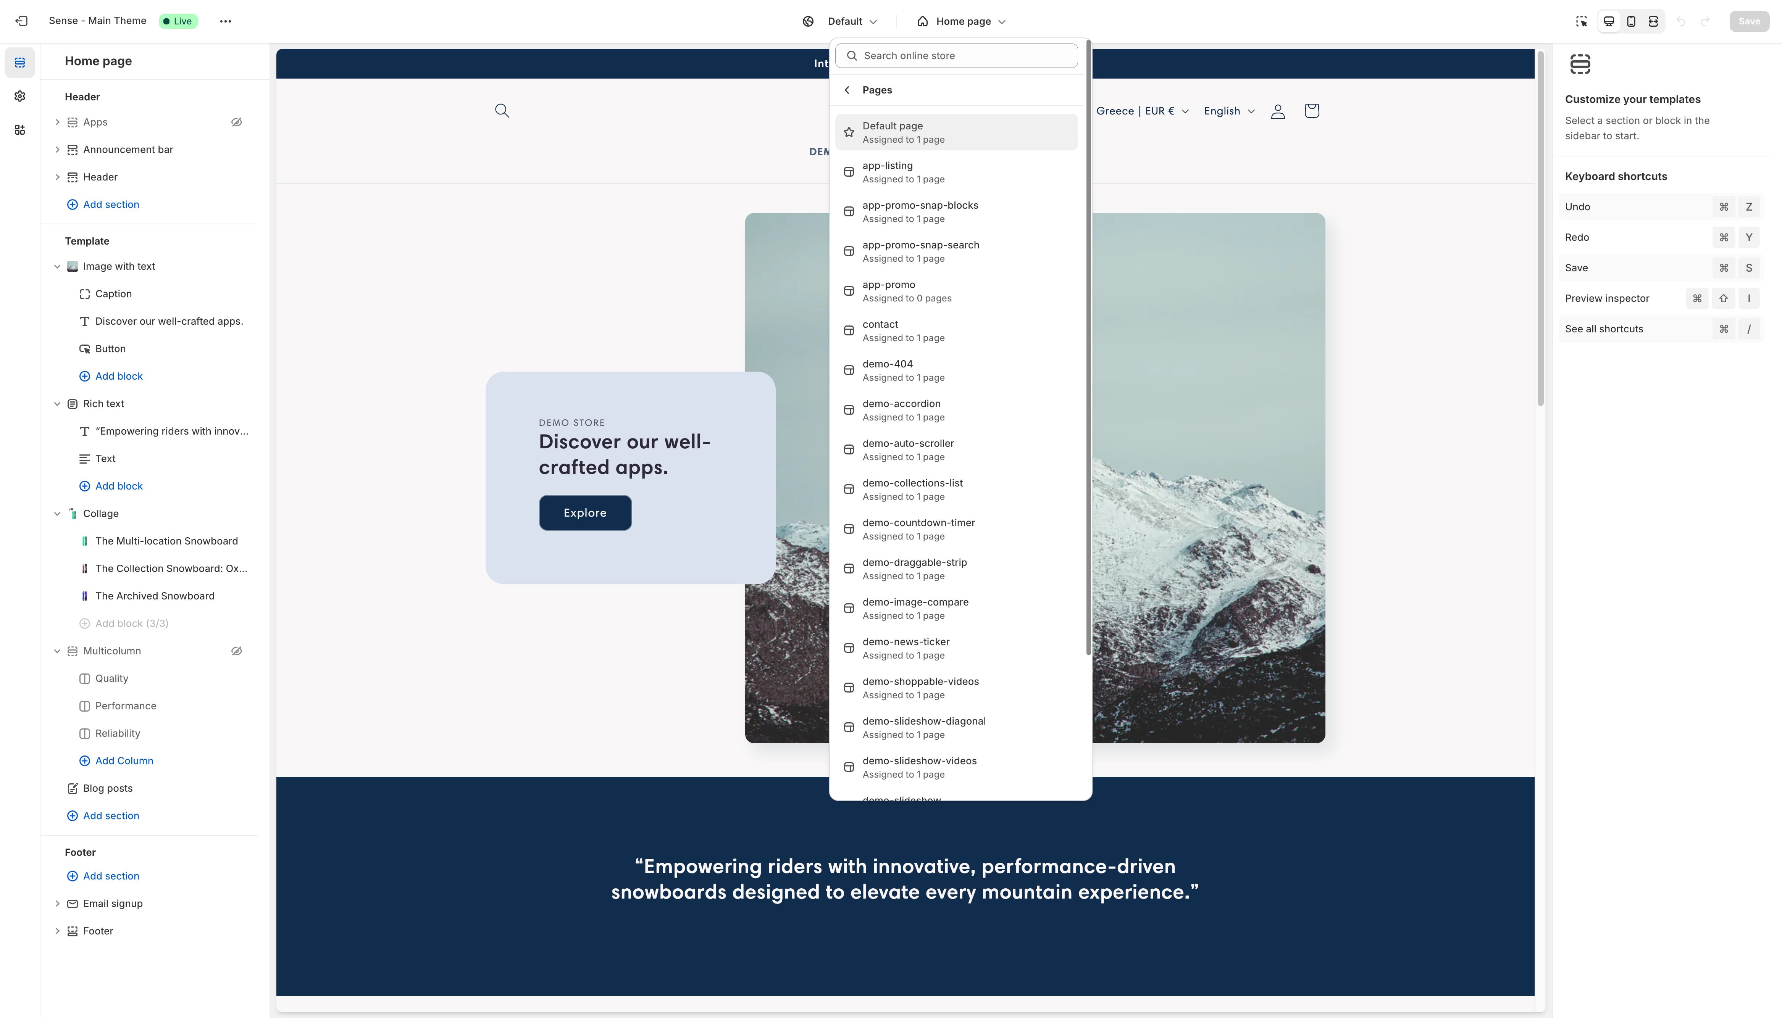The image size is (1782, 1018).
Task: Click Add block under Rich text
Action: (111, 486)
